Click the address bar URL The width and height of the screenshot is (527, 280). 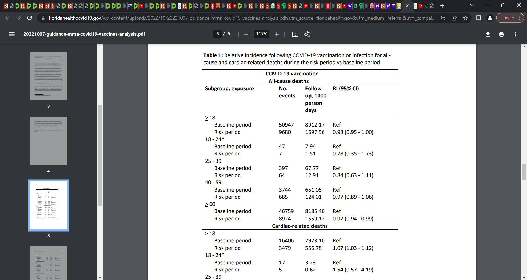tap(242, 18)
